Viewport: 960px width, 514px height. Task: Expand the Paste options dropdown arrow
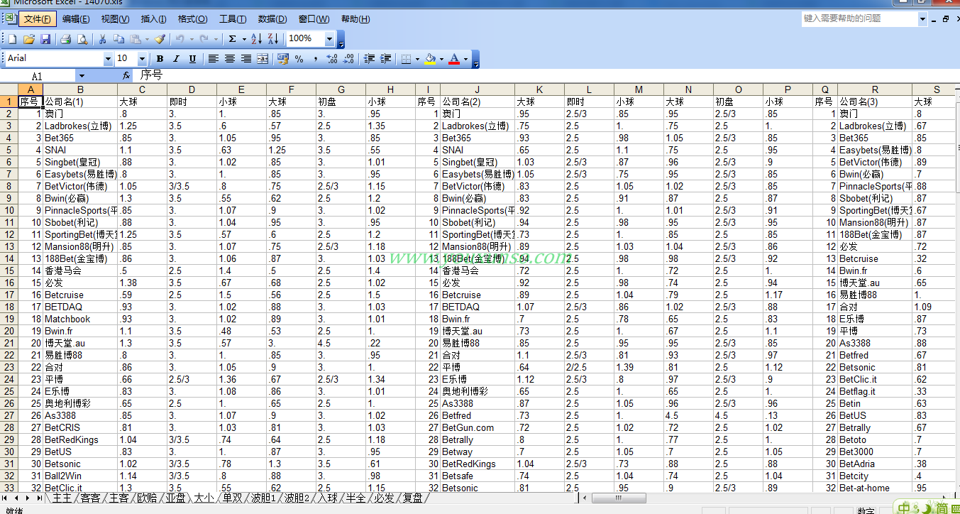[147, 38]
